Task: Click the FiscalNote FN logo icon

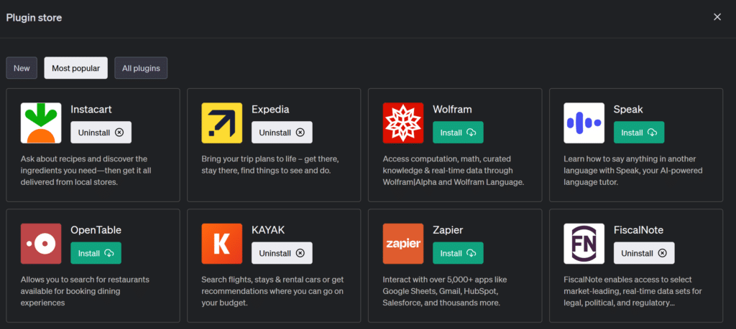Action: pyautogui.click(x=584, y=244)
